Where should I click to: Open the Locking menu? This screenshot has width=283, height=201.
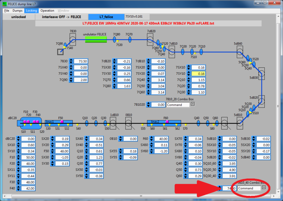(31, 11)
